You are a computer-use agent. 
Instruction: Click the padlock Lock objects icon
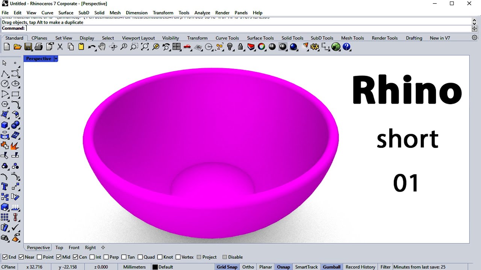(240, 47)
